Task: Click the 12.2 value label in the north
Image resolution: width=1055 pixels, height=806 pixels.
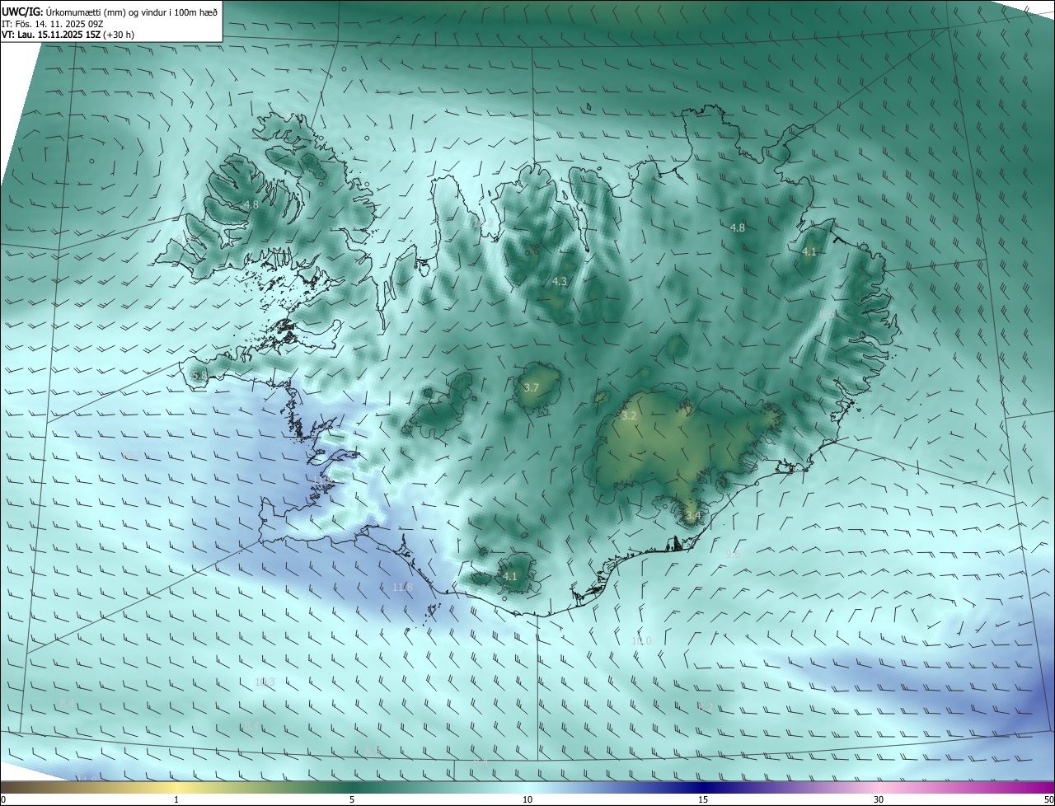Action: tap(484, 223)
